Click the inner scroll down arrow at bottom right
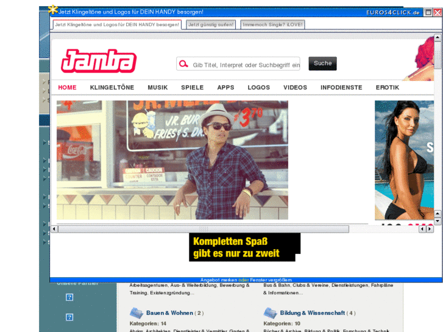Image resolution: width=443 pixels, height=332 pixels. click(x=438, y=221)
